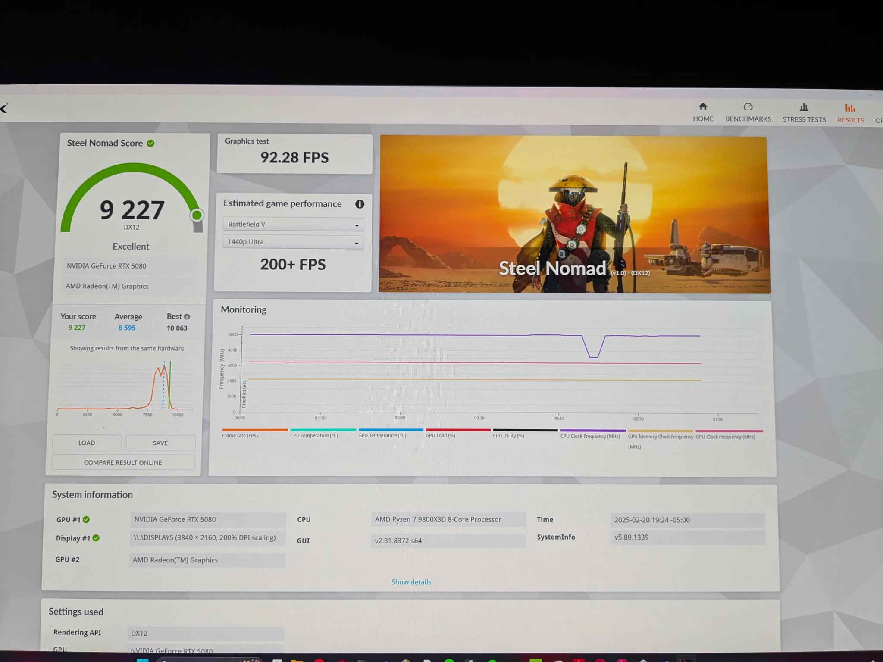
Task: Expand Show details under System information
Action: pos(411,582)
